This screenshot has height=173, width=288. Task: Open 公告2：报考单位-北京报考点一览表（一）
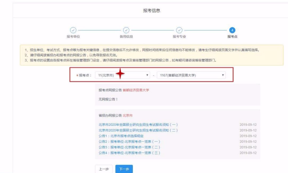point(129,142)
